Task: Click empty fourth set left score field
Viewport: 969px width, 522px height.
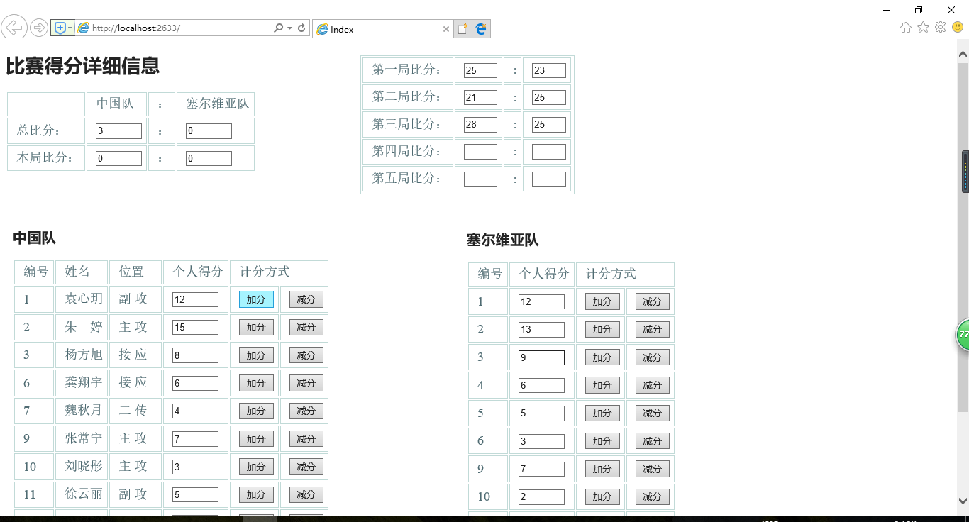Action: [480, 152]
